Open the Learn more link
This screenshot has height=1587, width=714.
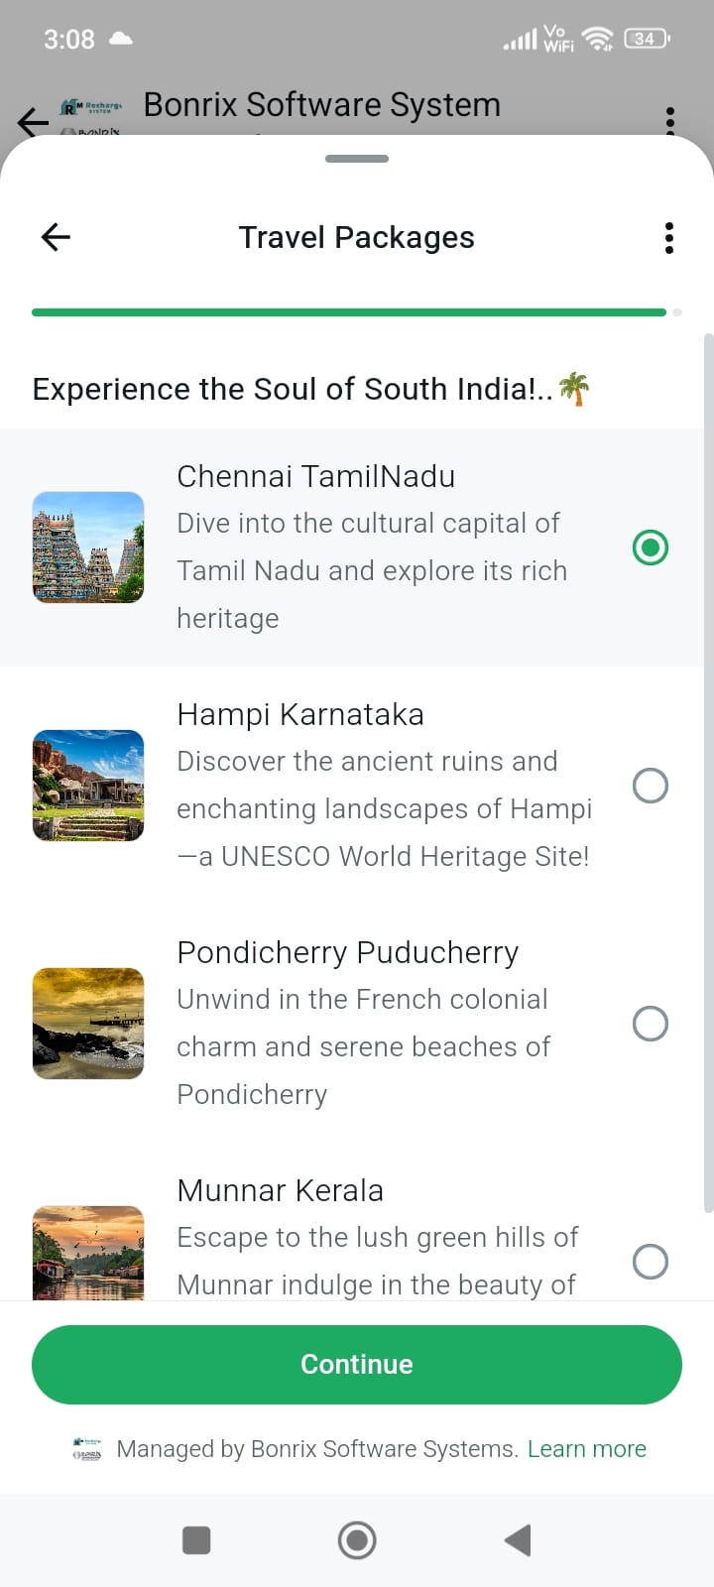(x=587, y=1449)
